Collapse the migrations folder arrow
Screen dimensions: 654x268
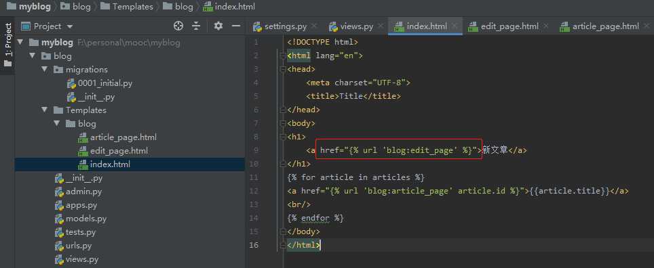45,70
